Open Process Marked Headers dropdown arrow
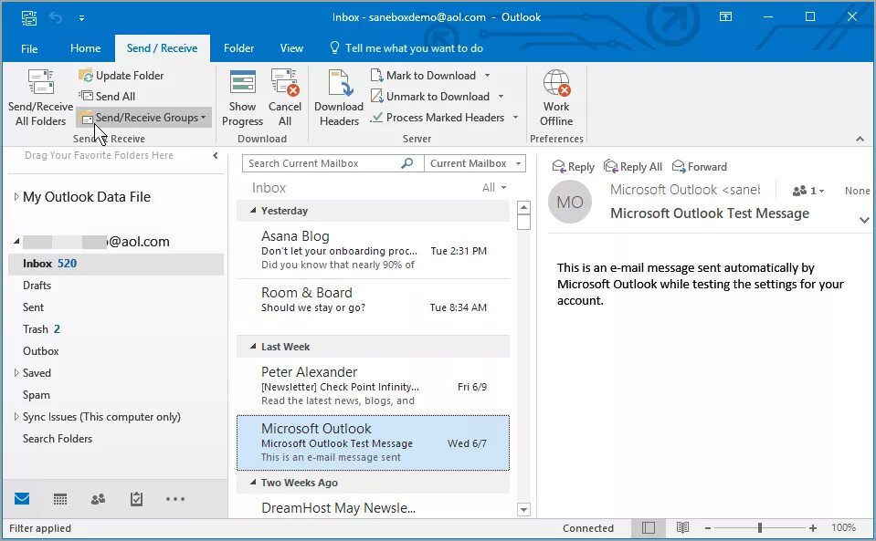This screenshot has width=876, height=541. [x=515, y=118]
